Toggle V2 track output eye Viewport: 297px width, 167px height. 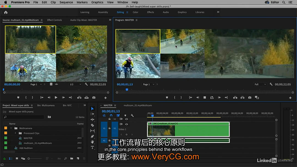pos(127,119)
